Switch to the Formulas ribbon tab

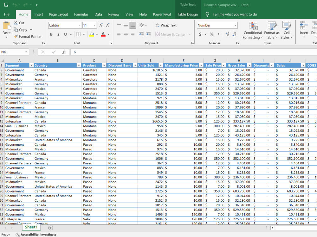pyautogui.click(x=81, y=14)
